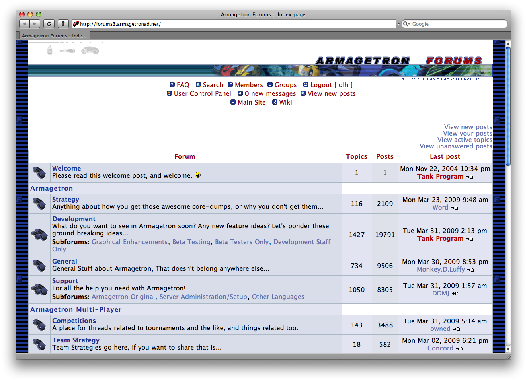Log out via Logout [ dlh ]
Screen dimensions: 527x381
click(x=331, y=85)
